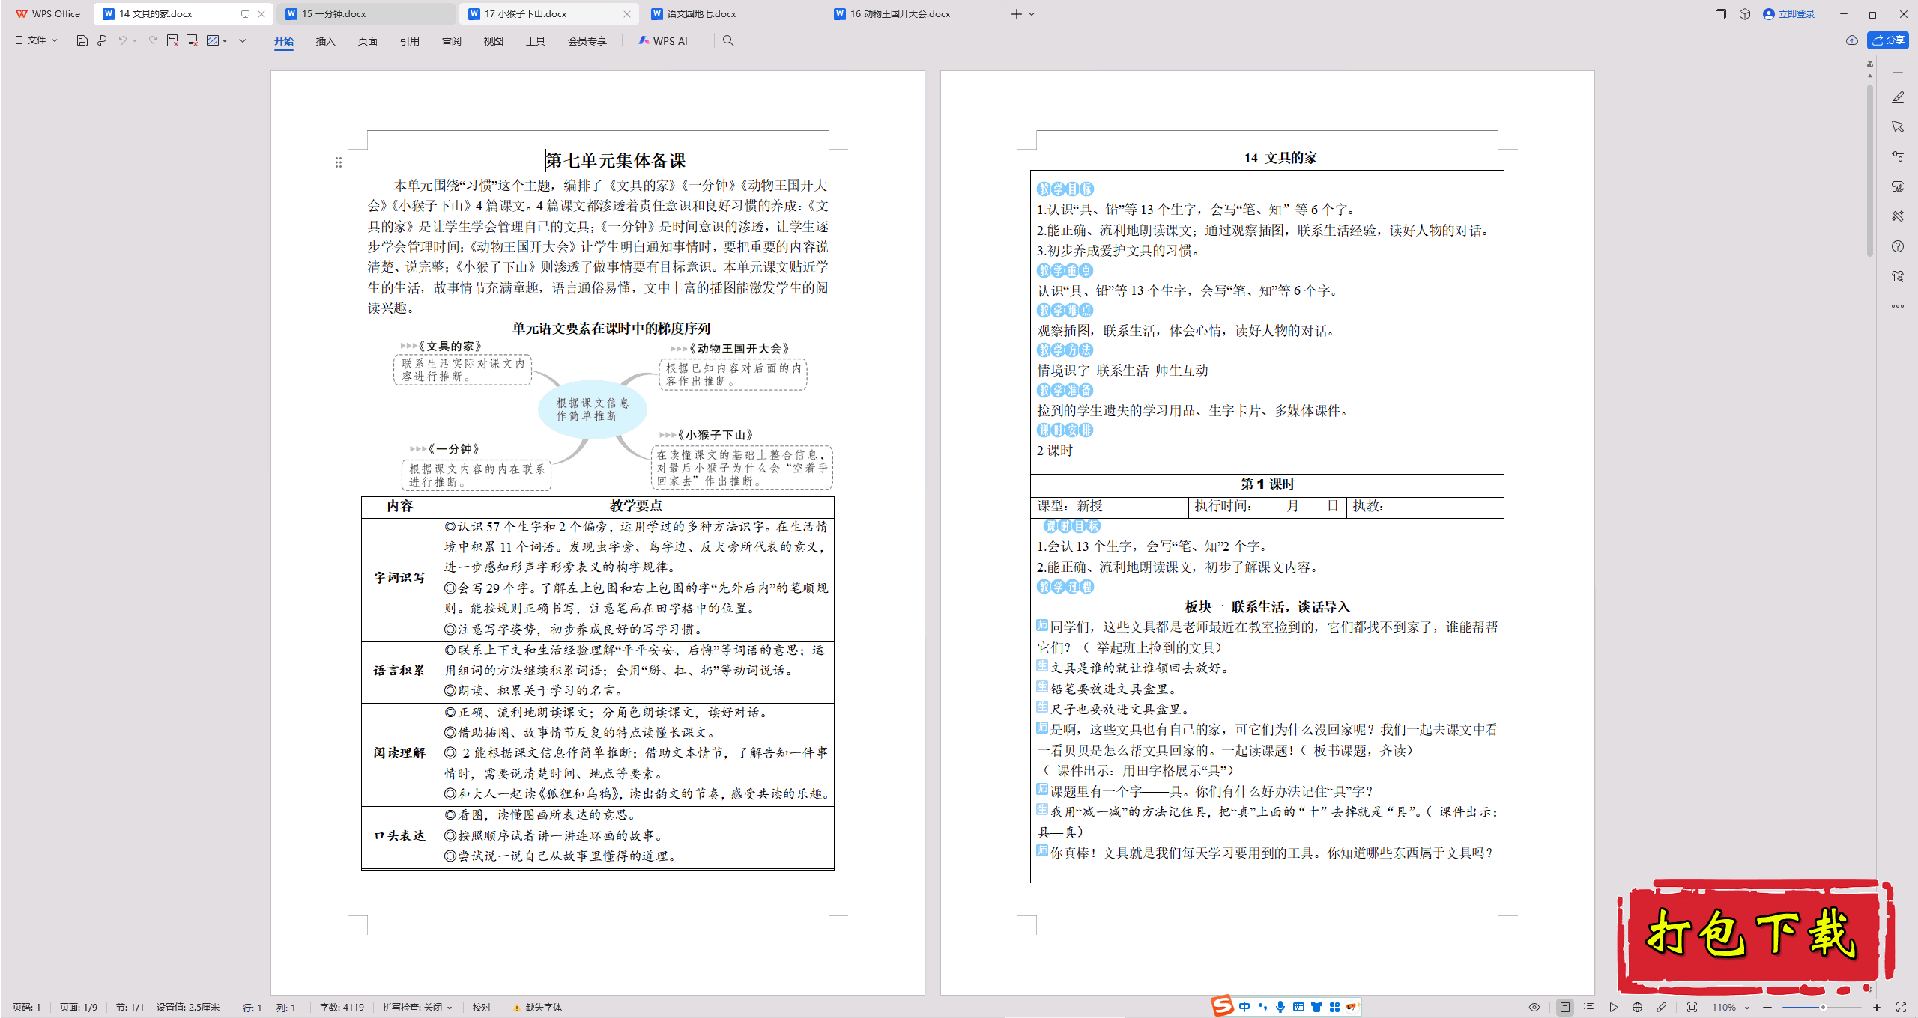Toggle eye-protection mode eye icon
Screen dimensions: 1918x1018
[x=1534, y=1008]
